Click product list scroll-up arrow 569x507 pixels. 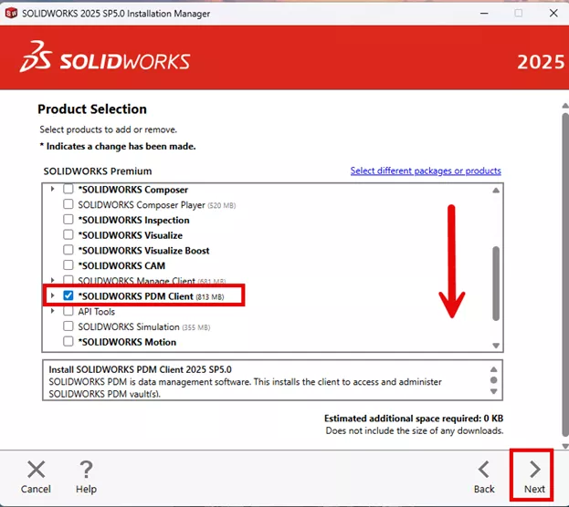[496, 191]
